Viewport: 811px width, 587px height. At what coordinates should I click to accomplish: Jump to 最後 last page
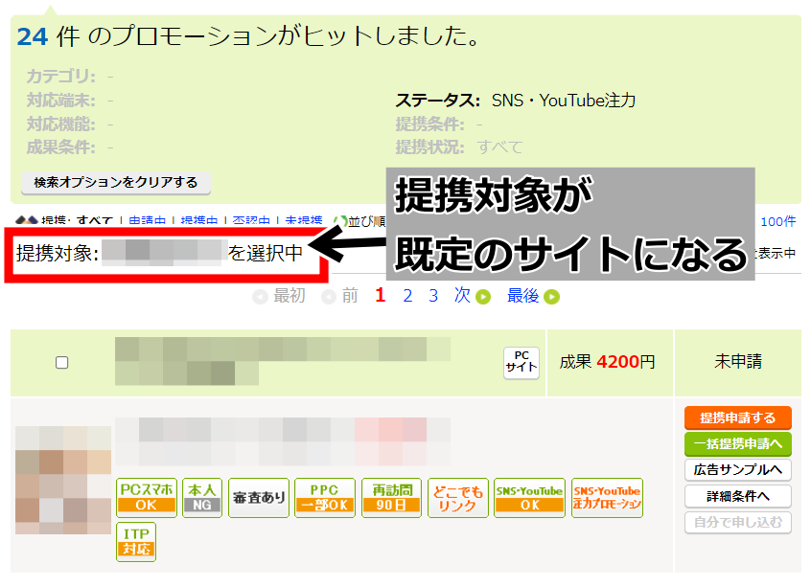click(x=532, y=296)
